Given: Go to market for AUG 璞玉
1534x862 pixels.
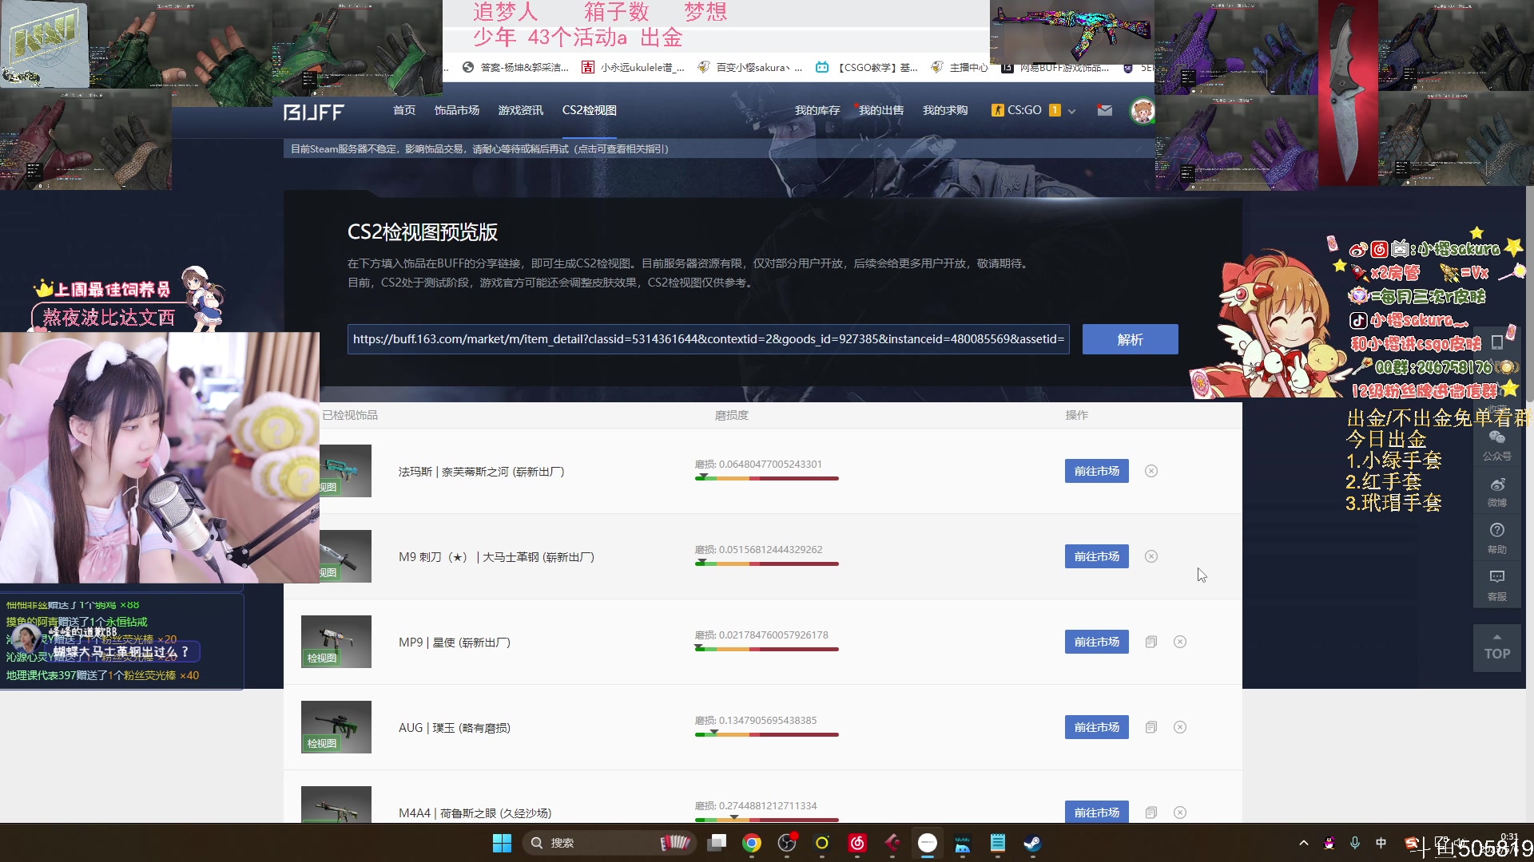Looking at the screenshot, I should click(x=1096, y=727).
